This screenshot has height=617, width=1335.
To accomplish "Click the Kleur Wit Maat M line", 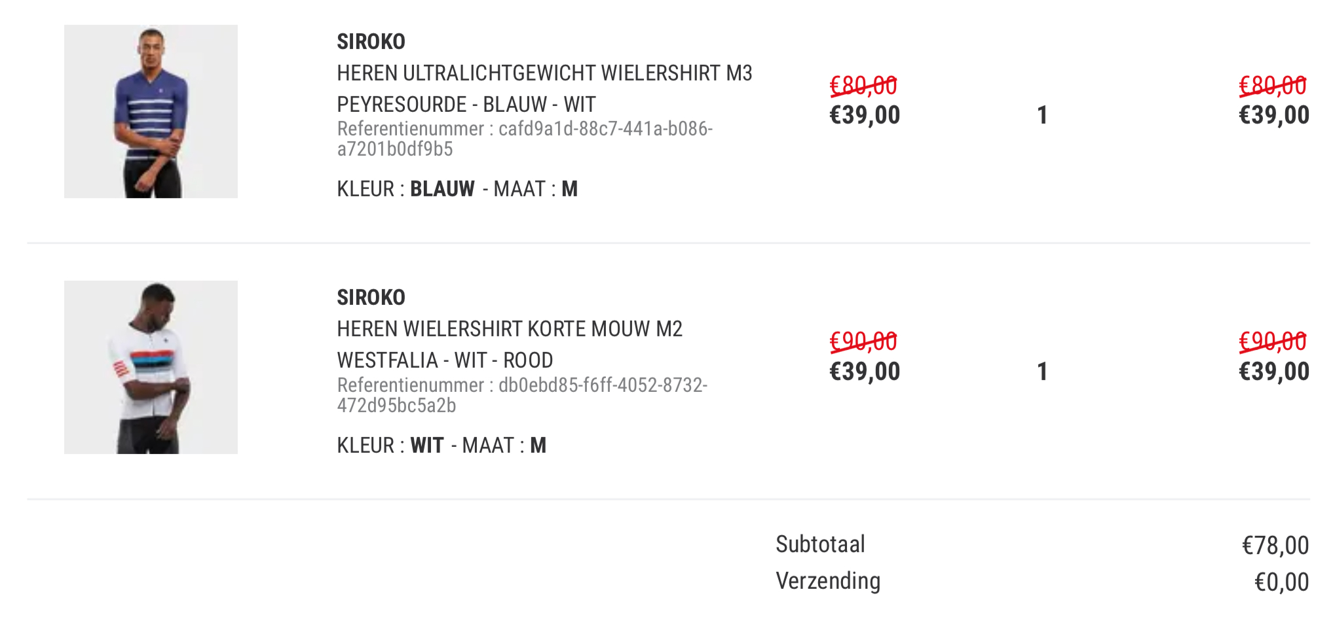I will coord(442,446).
